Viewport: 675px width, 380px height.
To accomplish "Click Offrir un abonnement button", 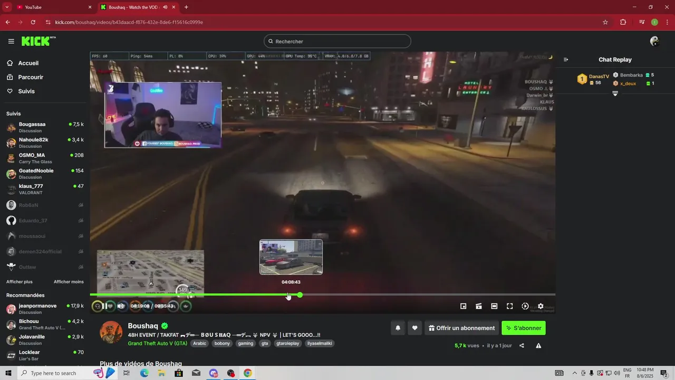I will 462,328.
